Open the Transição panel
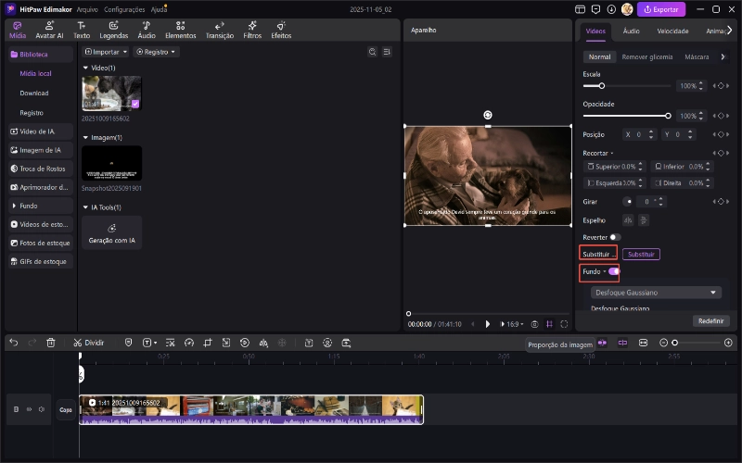742x463 pixels. [x=220, y=30]
